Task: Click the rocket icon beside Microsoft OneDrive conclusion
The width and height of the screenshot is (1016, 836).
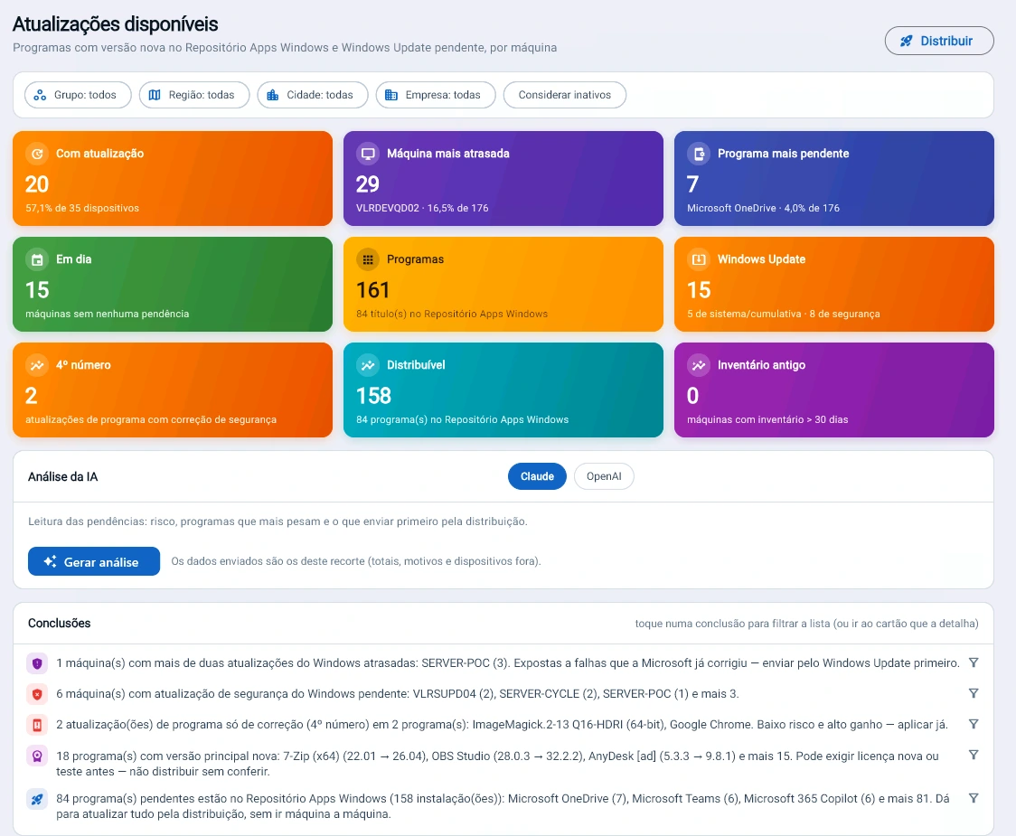Action: point(37,799)
